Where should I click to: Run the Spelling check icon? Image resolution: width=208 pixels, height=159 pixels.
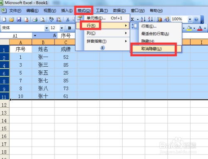(51, 19)
